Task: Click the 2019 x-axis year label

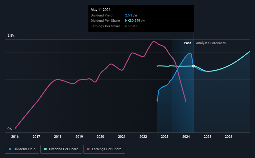Action: [x=79, y=137]
